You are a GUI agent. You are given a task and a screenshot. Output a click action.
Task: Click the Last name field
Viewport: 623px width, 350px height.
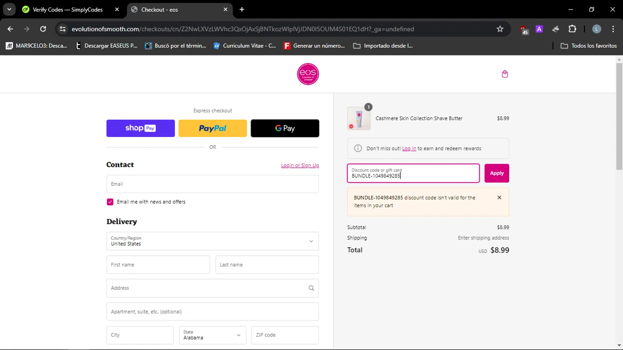(267, 264)
